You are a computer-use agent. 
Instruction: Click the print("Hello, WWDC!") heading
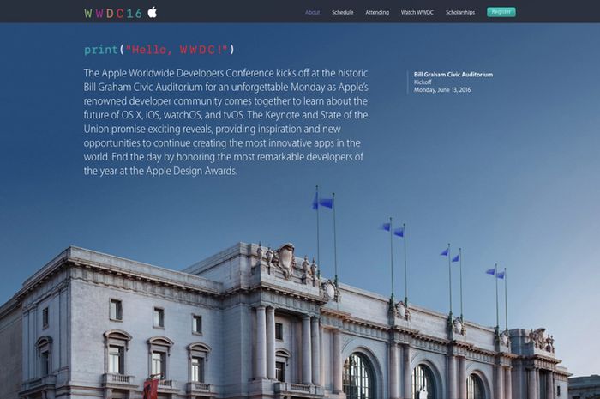[x=159, y=50]
